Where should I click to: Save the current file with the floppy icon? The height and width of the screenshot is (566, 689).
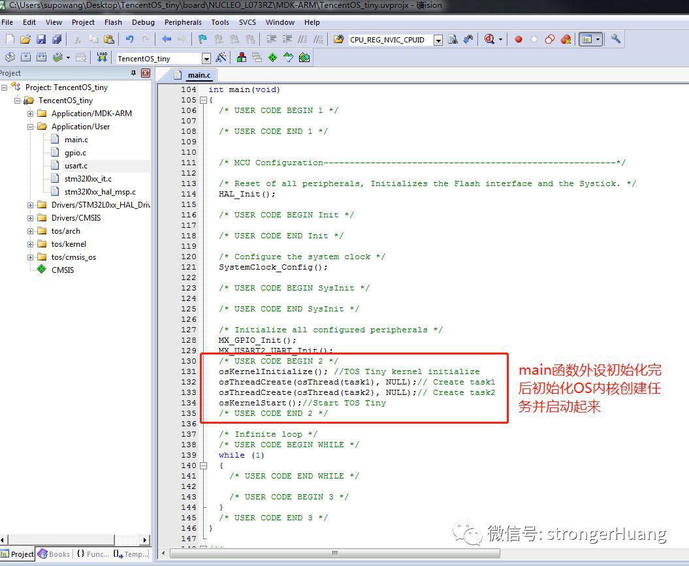[41, 40]
